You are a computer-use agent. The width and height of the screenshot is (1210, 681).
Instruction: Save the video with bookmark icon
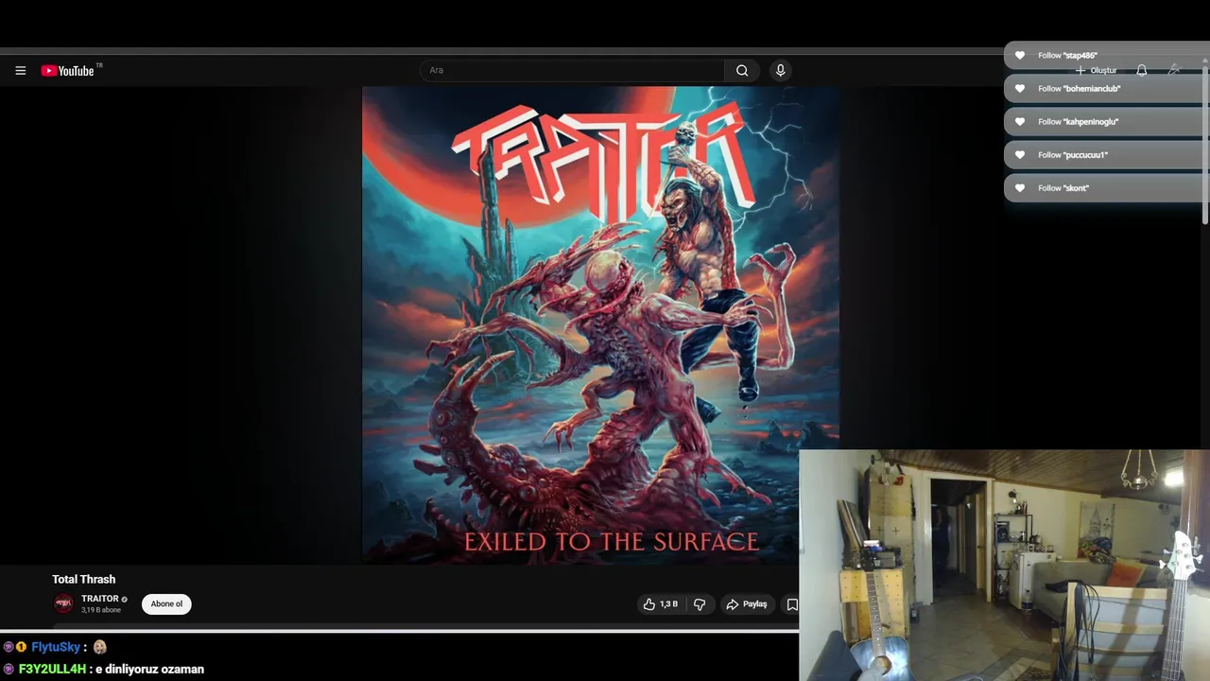pyautogui.click(x=792, y=604)
